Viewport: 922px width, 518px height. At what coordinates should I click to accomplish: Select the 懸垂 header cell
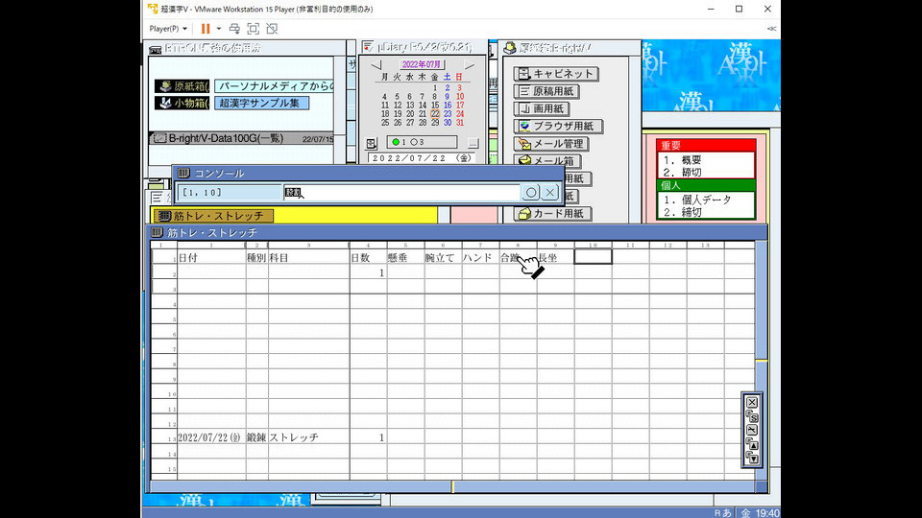[405, 257]
